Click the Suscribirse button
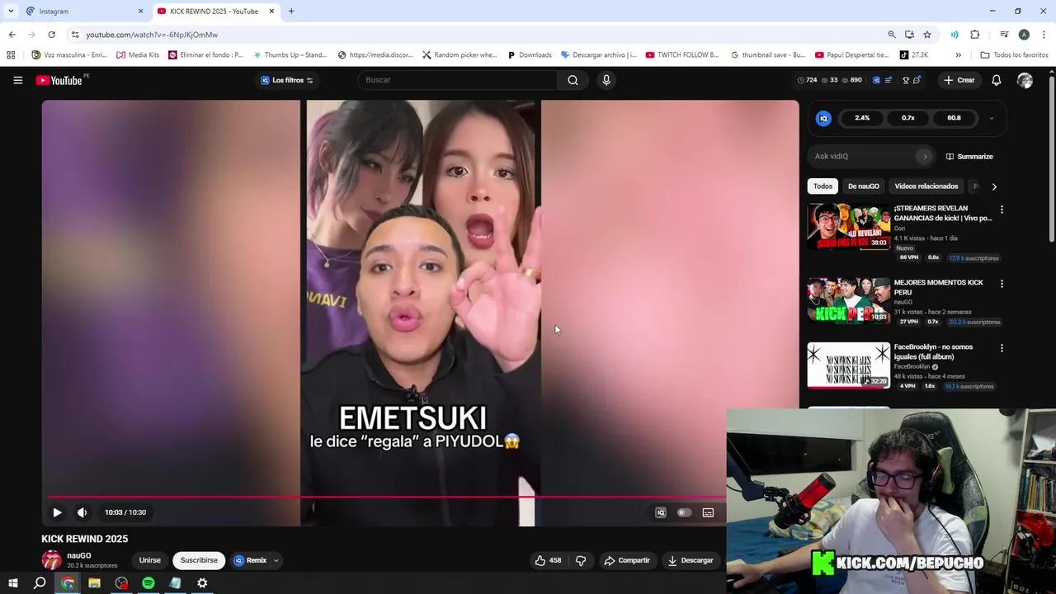 click(x=199, y=560)
